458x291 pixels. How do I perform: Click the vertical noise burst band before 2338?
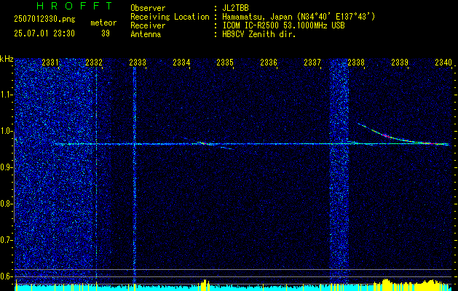pyautogui.click(x=339, y=171)
